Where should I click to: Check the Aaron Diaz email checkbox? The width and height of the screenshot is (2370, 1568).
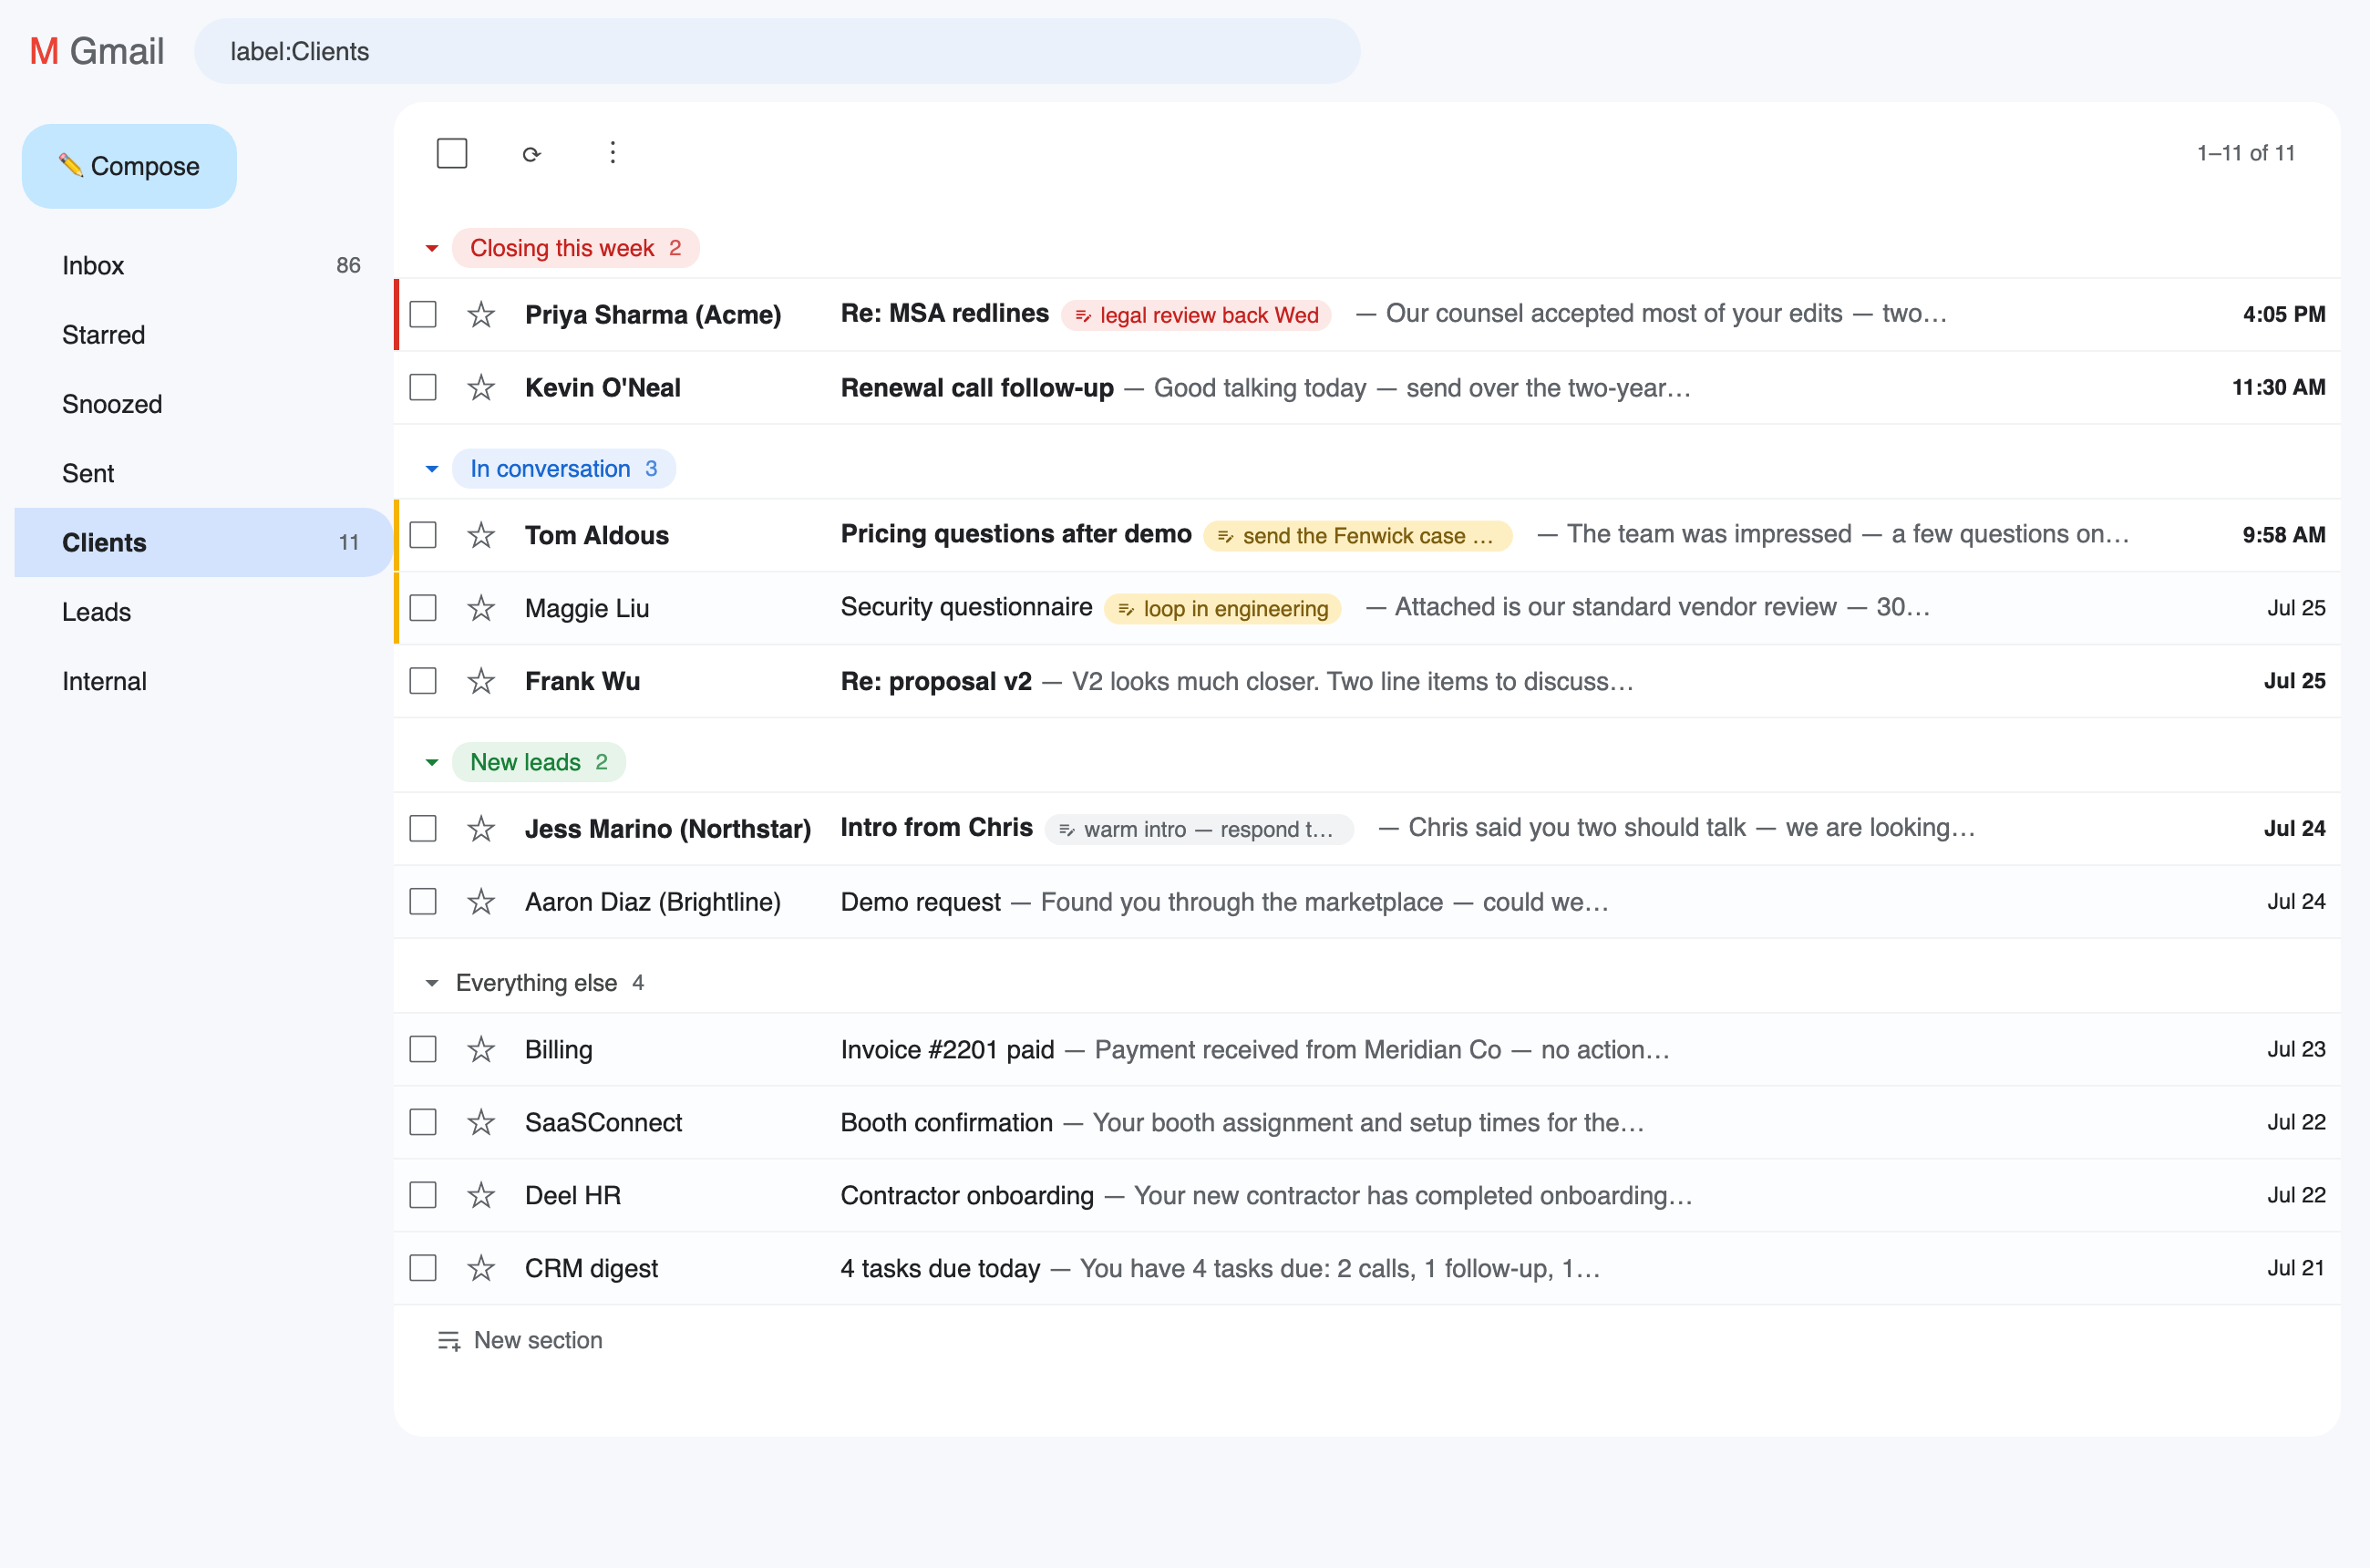pos(423,902)
